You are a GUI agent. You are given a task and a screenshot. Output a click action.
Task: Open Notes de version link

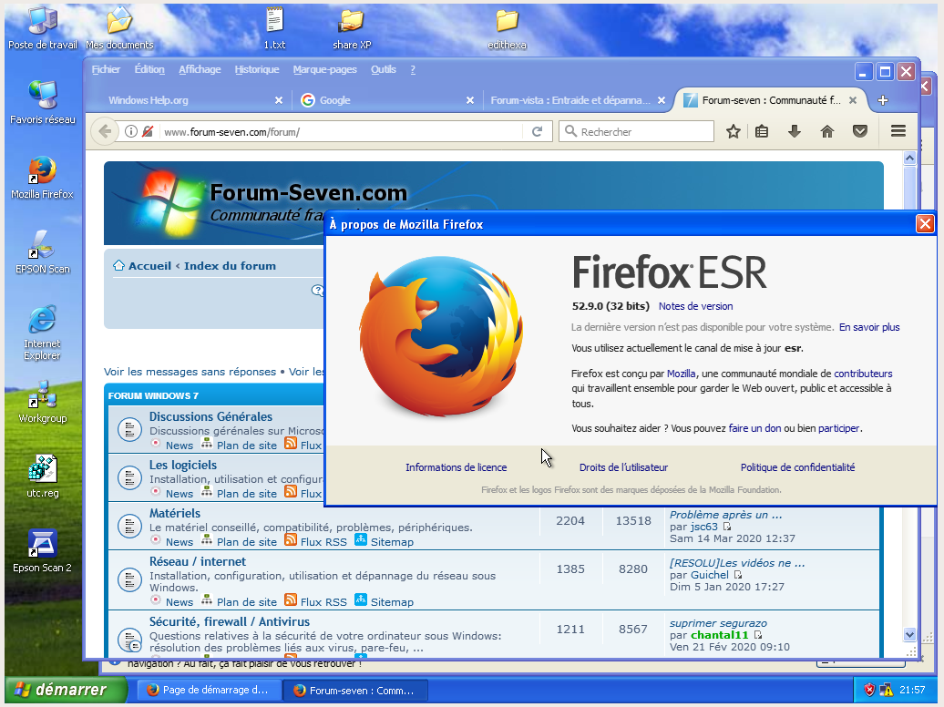(695, 306)
